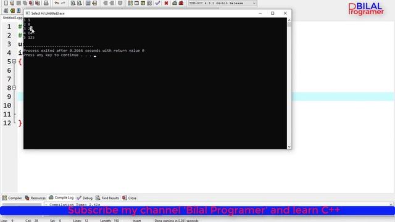Collapse the code fold at line 5

[14, 61]
